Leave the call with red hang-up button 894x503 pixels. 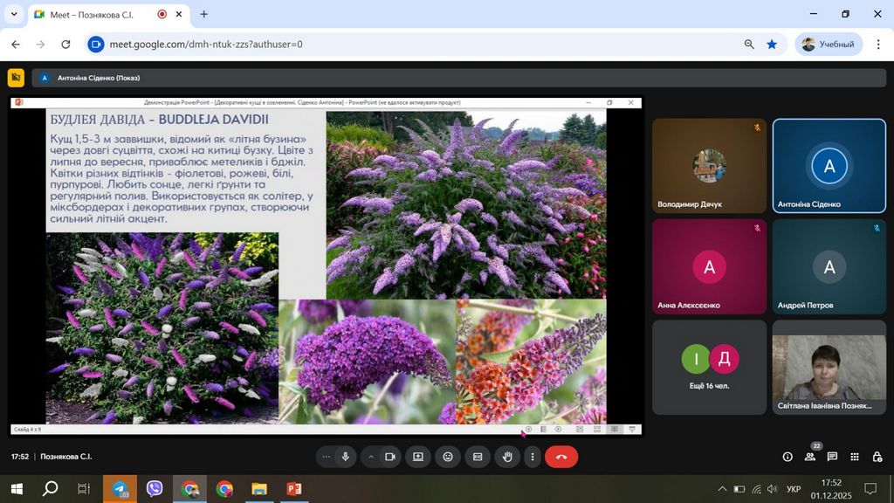tap(560, 457)
